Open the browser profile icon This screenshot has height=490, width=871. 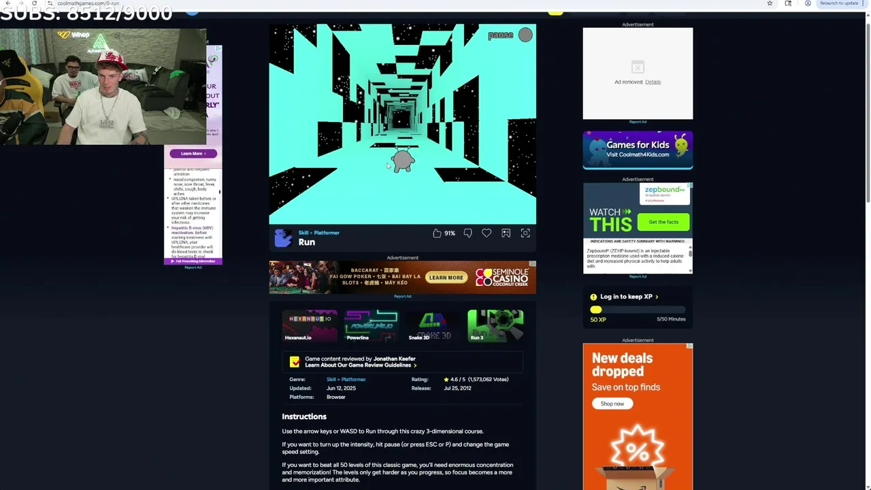click(x=808, y=3)
